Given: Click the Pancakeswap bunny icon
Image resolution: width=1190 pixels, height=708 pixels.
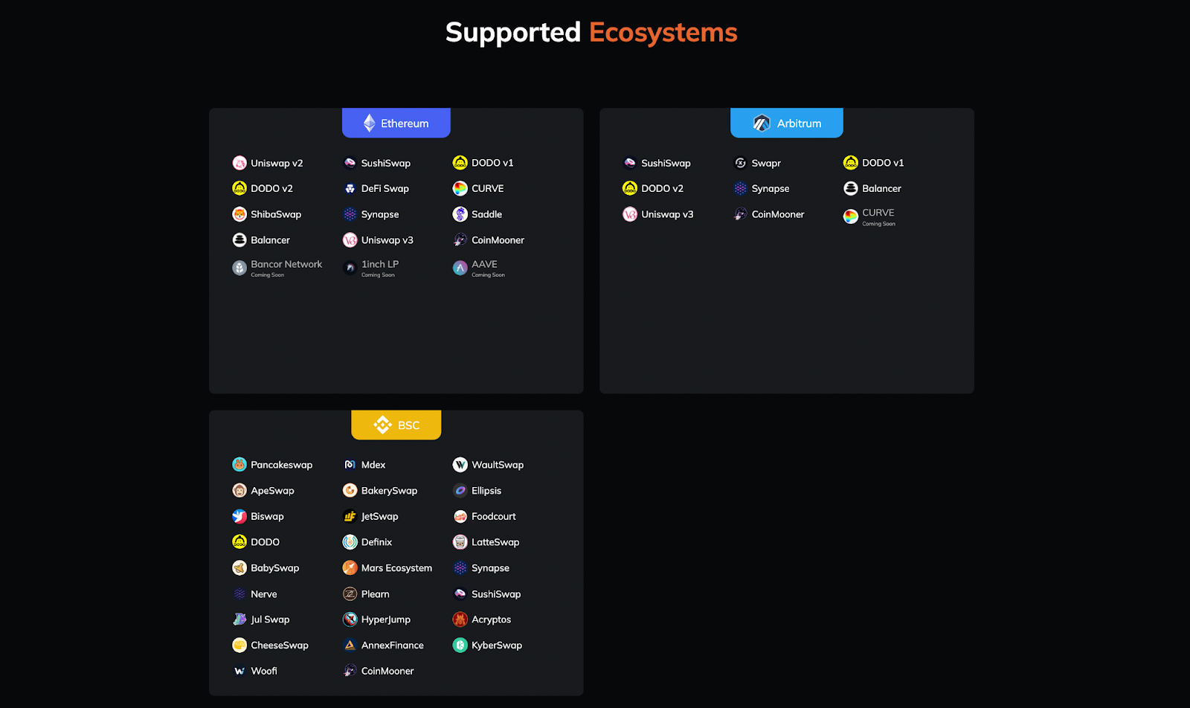Looking at the screenshot, I should (x=239, y=465).
